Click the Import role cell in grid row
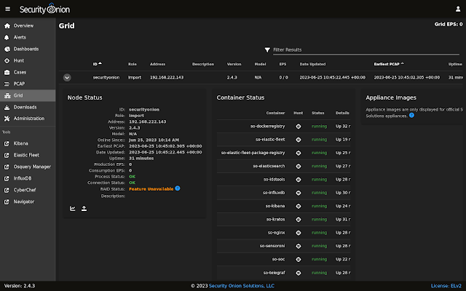The height and width of the screenshot is (291, 466). click(135, 78)
